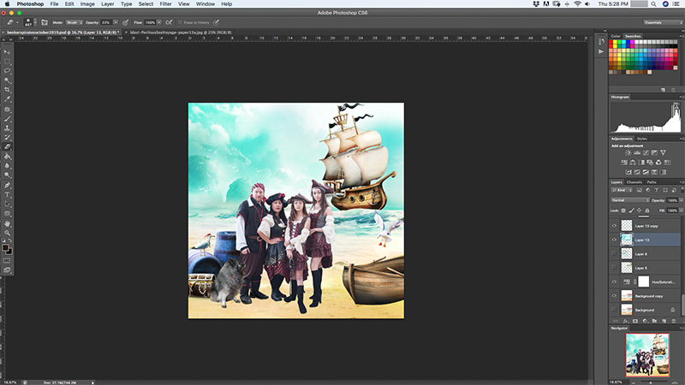685x385 pixels.
Task: Select the Type tool
Action: click(7, 195)
